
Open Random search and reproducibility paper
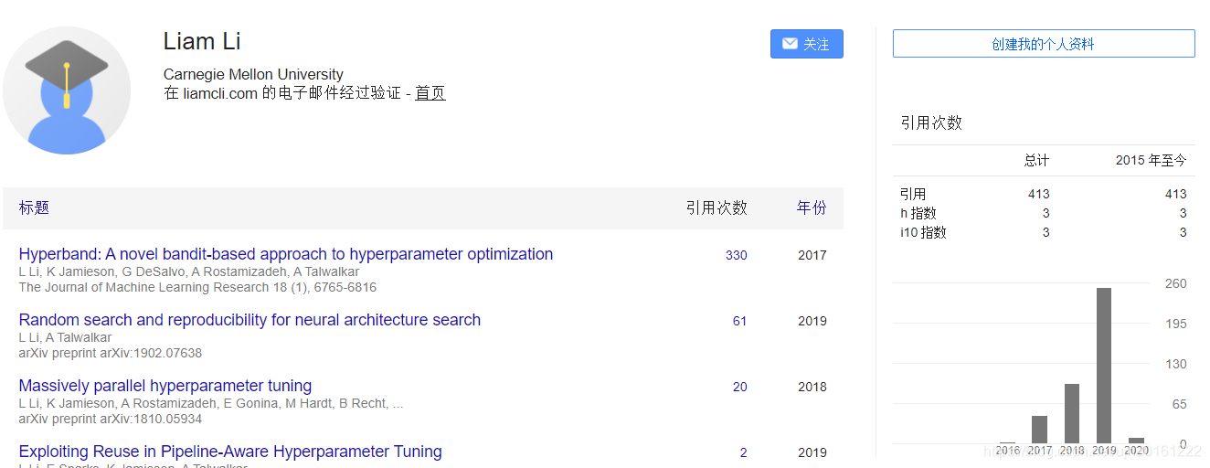point(249,320)
